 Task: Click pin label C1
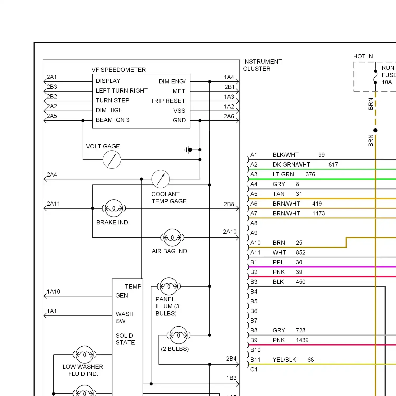[x=254, y=369]
